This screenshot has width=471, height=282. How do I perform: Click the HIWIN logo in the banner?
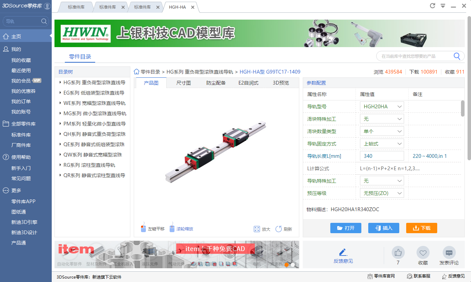pos(86,34)
